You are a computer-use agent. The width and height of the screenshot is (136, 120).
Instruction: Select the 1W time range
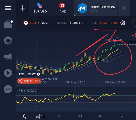[121, 116]
